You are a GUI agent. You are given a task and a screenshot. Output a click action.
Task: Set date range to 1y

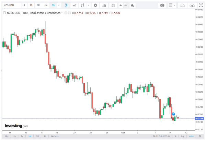pyautogui.click(x=22, y=136)
